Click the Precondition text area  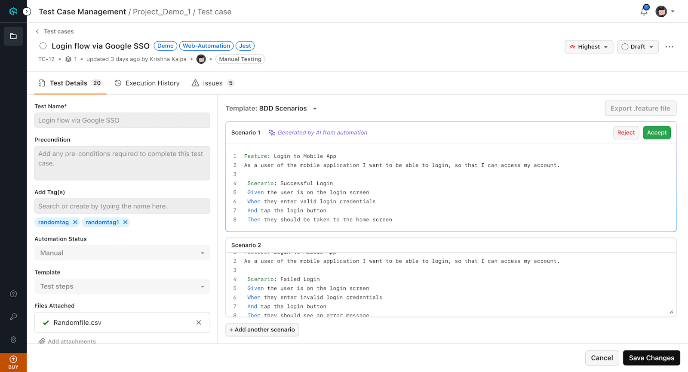pyautogui.click(x=122, y=163)
